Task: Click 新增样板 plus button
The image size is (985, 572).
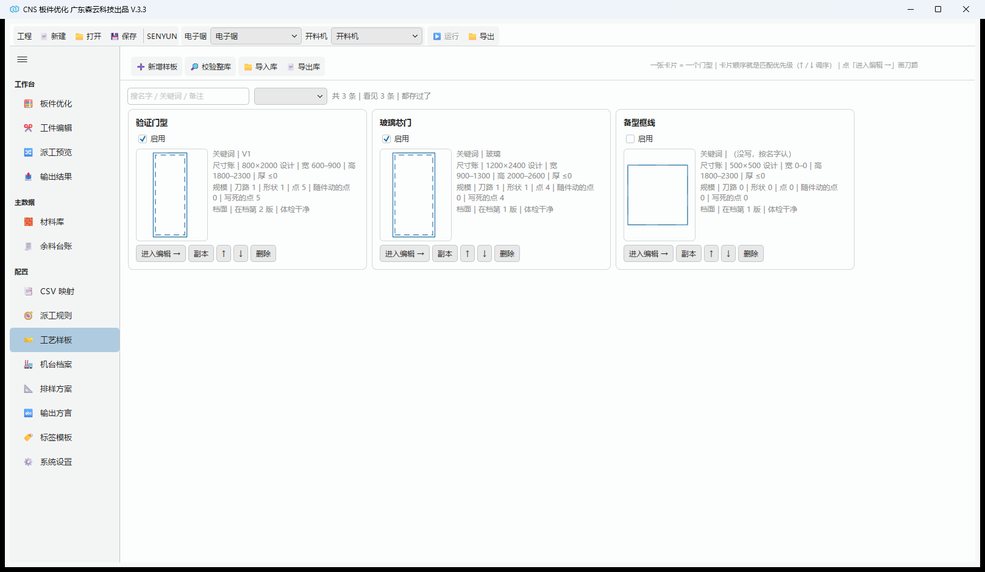Action: coord(157,67)
